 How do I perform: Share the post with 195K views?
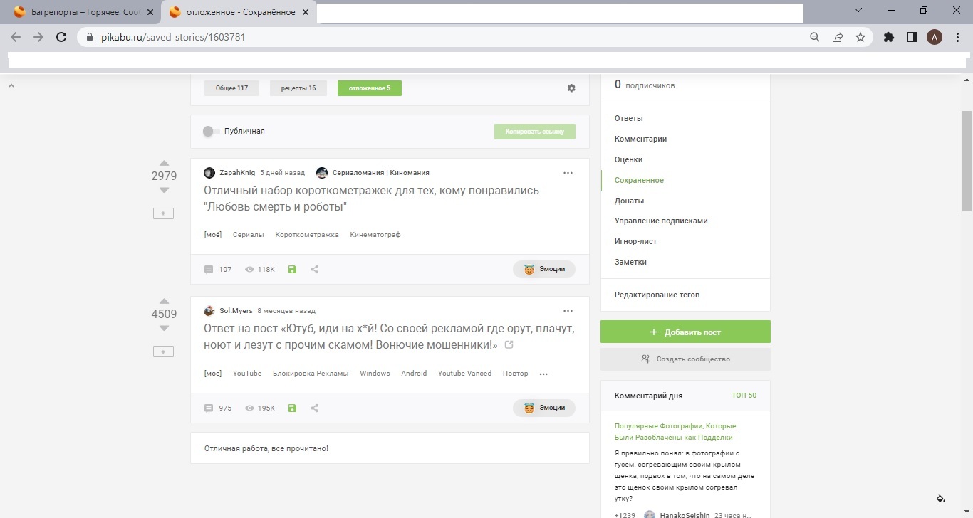click(x=314, y=408)
